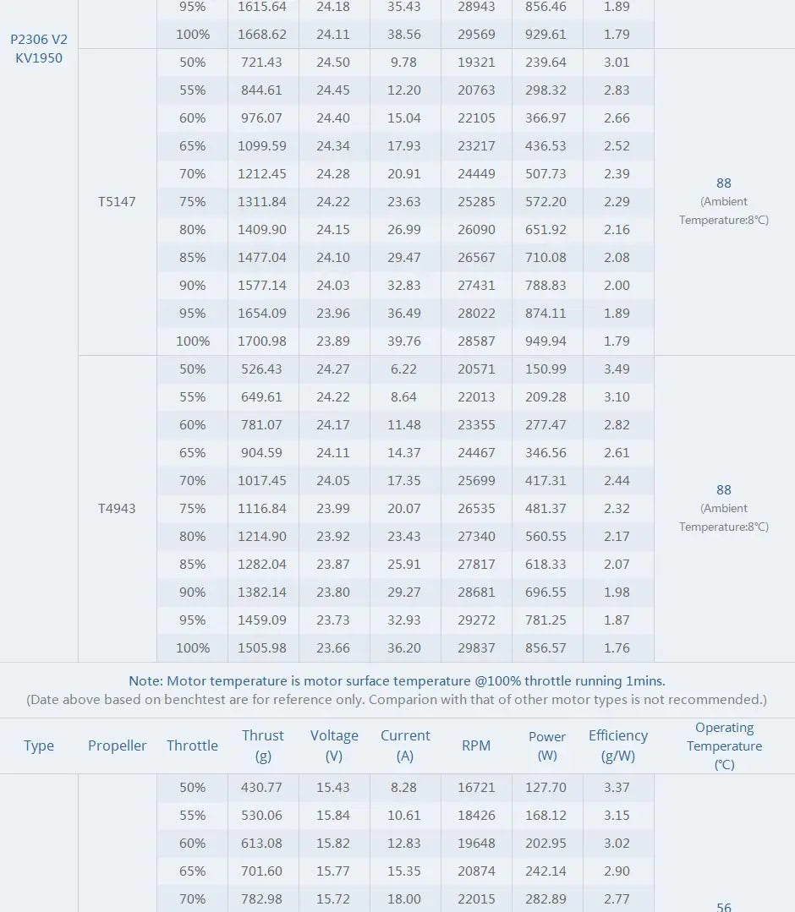Click the RPM column header
The image size is (795, 912).
tap(476, 745)
